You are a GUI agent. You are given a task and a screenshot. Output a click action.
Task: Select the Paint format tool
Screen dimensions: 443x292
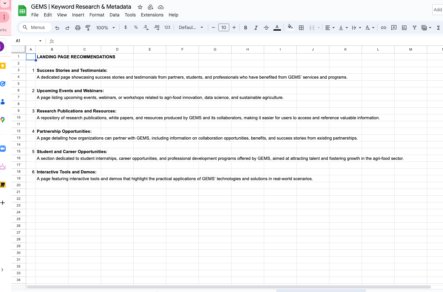point(88,28)
